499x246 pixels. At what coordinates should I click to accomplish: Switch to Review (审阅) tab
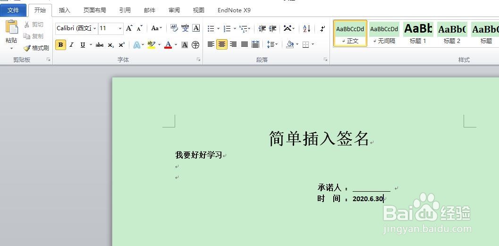click(174, 10)
